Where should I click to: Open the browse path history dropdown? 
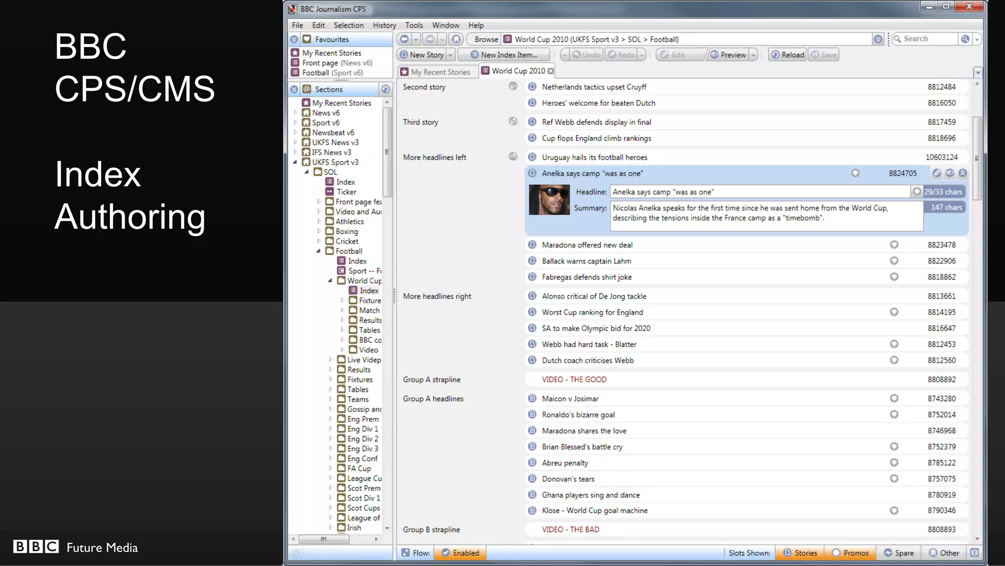point(878,39)
